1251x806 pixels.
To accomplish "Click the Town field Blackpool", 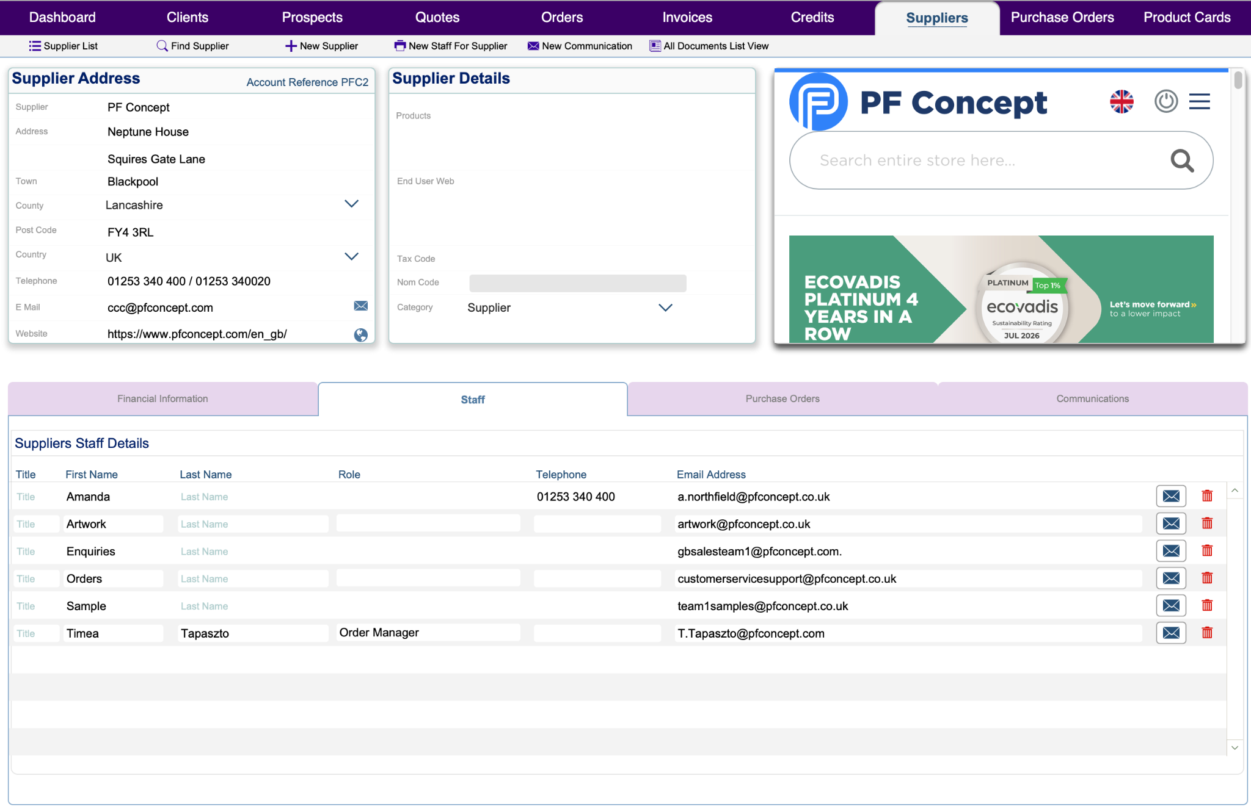I will [238, 182].
